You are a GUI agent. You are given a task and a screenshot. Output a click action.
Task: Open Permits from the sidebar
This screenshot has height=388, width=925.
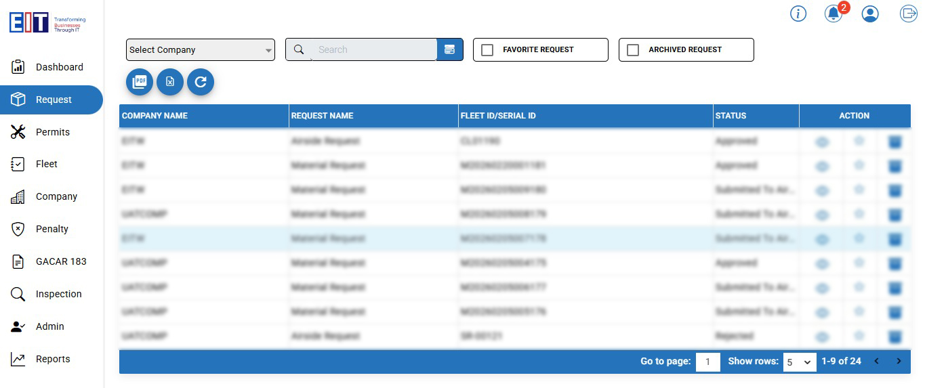click(52, 132)
